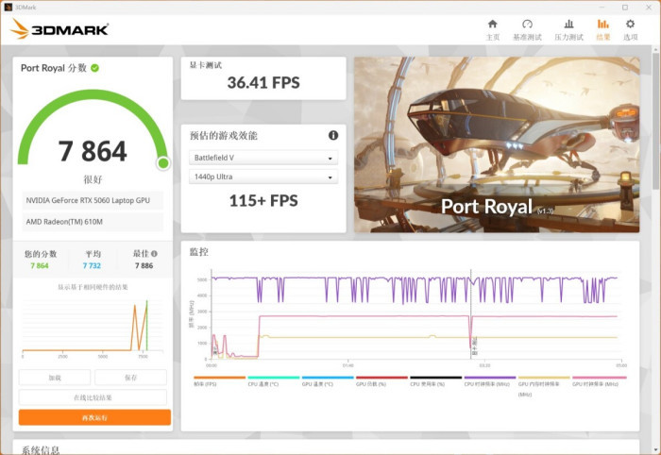Click the 36.41 FPS graphics test value
The height and width of the screenshot is (455, 661).
pyautogui.click(x=263, y=82)
